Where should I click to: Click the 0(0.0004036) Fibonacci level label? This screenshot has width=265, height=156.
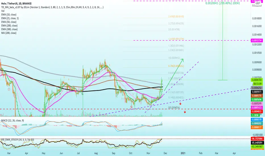tap(174, 107)
